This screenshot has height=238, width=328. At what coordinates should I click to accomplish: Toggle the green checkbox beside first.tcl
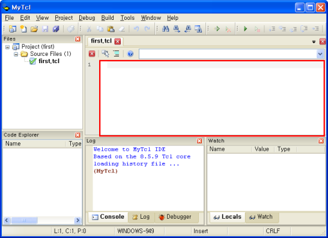pyautogui.click(x=32, y=61)
